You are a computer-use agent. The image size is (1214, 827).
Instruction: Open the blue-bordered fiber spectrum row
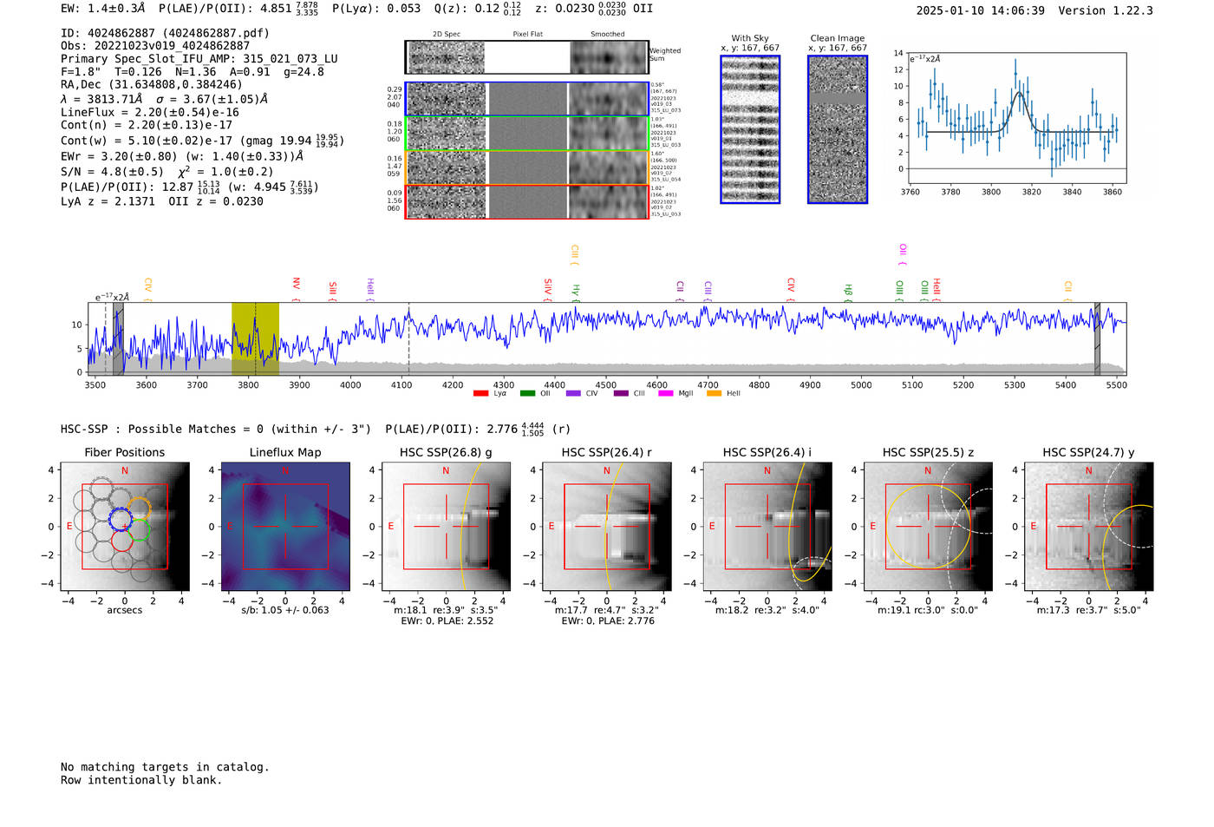click(x=526, y=99)
